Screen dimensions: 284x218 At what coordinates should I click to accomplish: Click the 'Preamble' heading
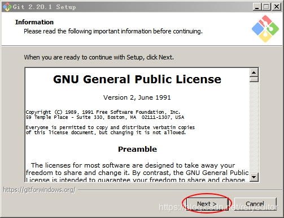(x=137, y=149)
